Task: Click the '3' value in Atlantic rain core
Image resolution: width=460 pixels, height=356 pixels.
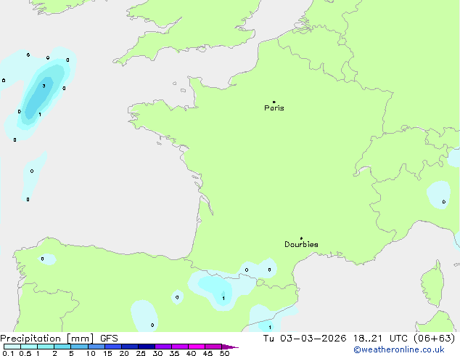Action: click(x=44, y=86)
